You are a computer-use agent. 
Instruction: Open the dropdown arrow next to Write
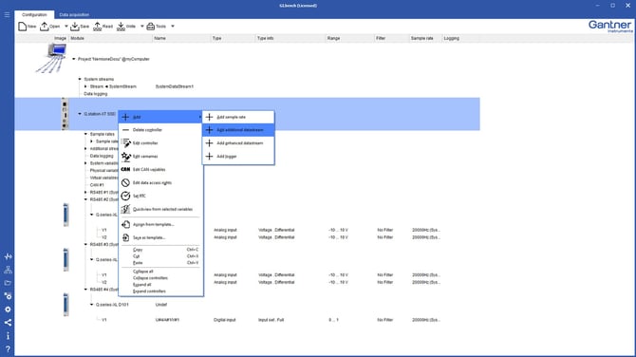pyautogui.click(x=142, y=27)
